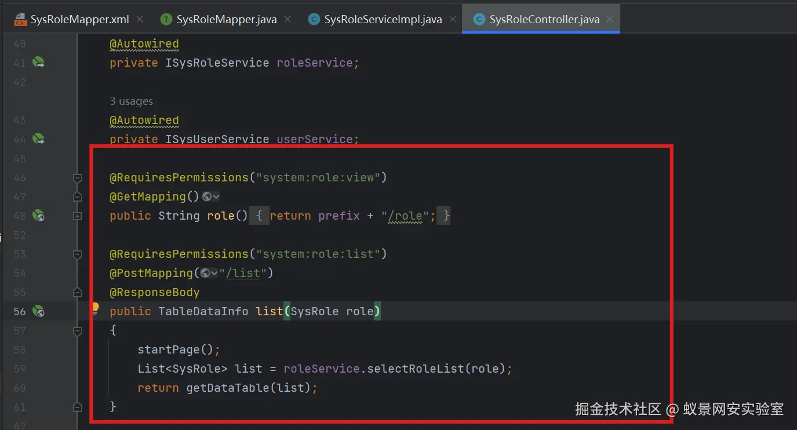Image resolution: width=797 pixels, height=430 pixels.
Task: Click the request mapping gutter icon beside list(SysRole role)
Action: (x=38, y=311)
